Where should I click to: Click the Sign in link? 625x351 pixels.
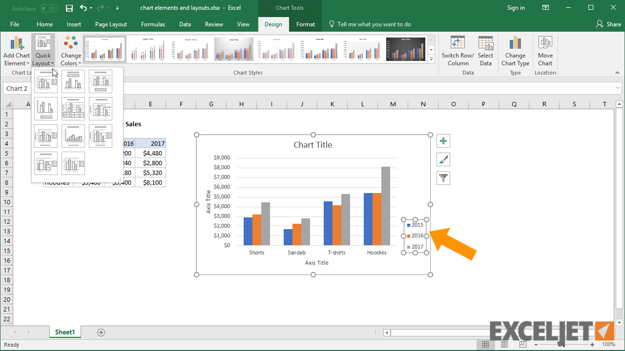coord(516,8)
